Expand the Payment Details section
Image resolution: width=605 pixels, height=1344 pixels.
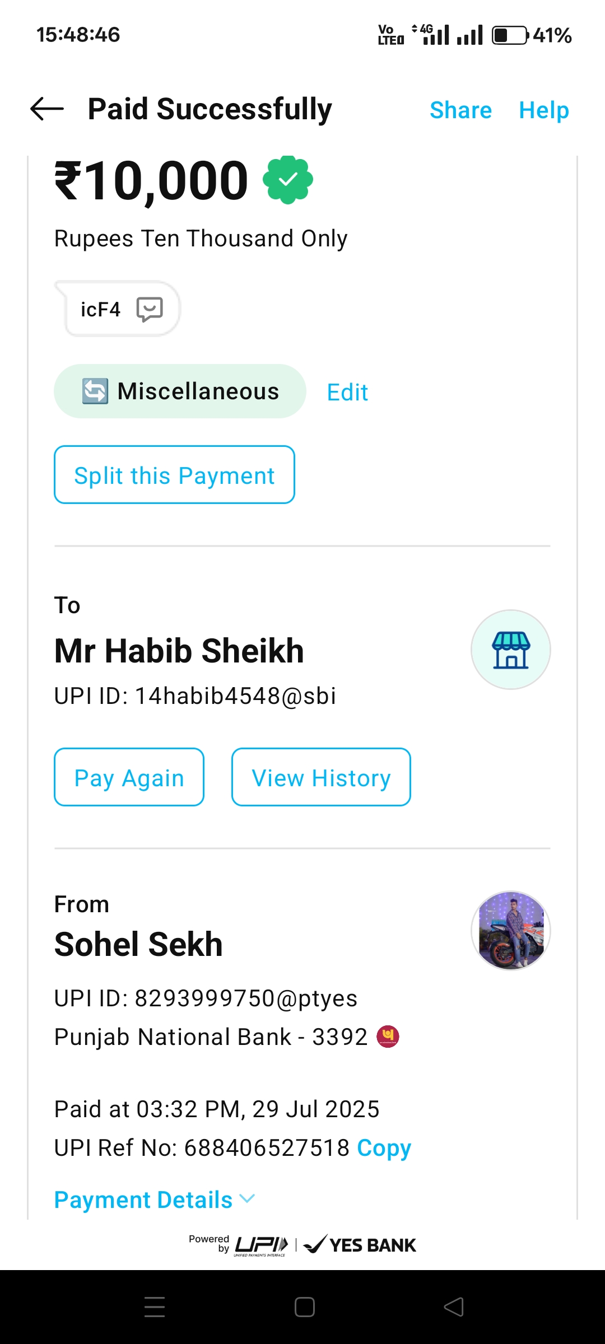pyautogui.click(x=143, y=1200)
